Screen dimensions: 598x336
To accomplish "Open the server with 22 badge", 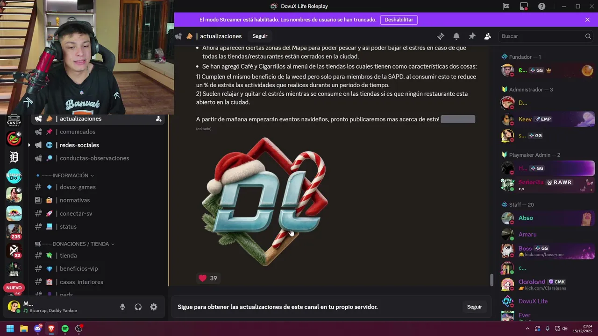I will tap(14, 251).
